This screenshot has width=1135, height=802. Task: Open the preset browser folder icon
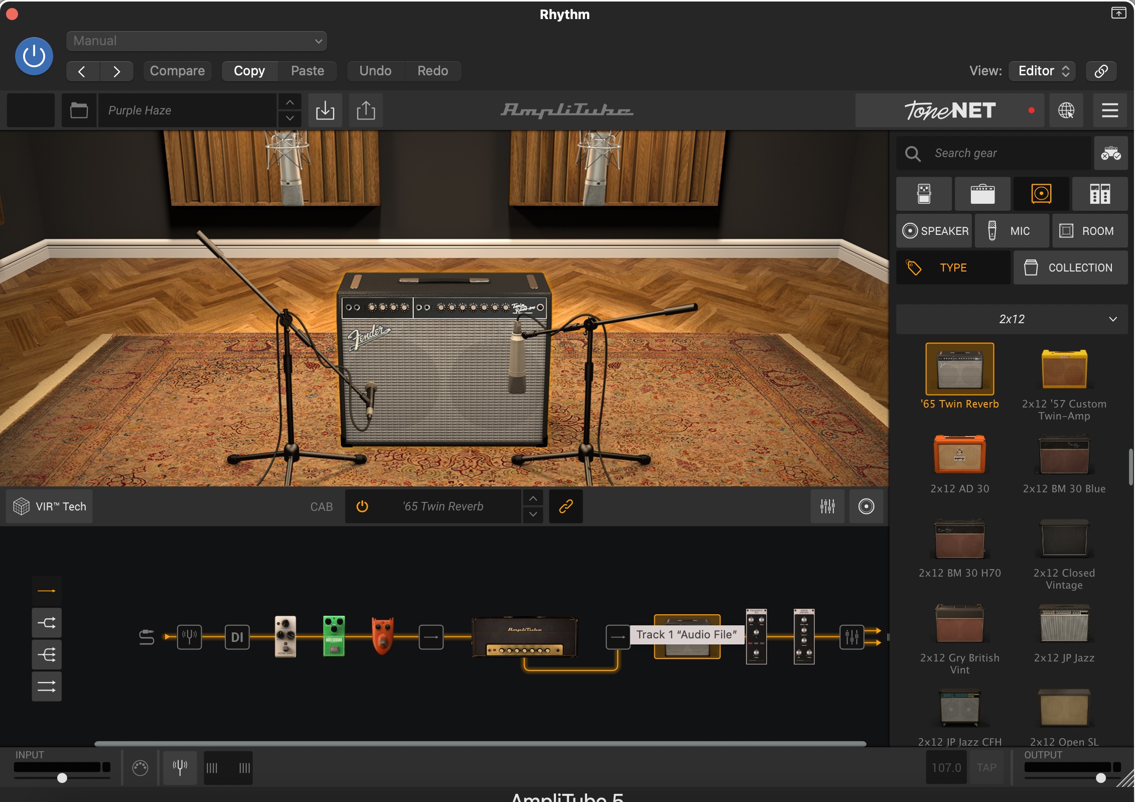point(79,110)
